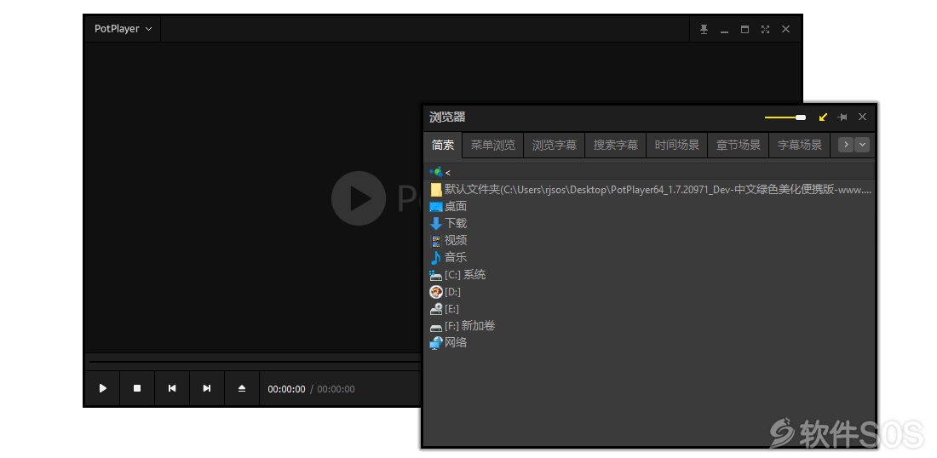Click the yellow folder icon of 默认文件夹
Screen dimensions: 937x458
pyautogui.click(x=436, y=190)
